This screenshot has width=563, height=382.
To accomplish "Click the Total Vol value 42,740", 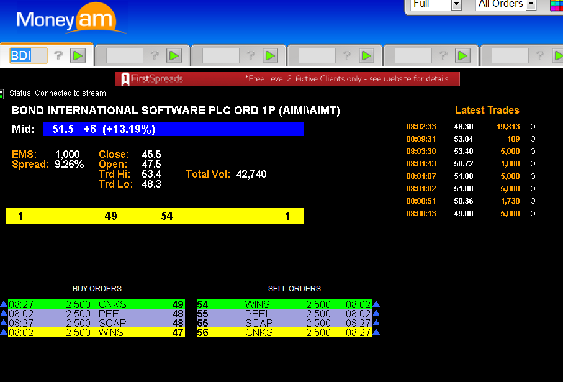I will [251, 175].
